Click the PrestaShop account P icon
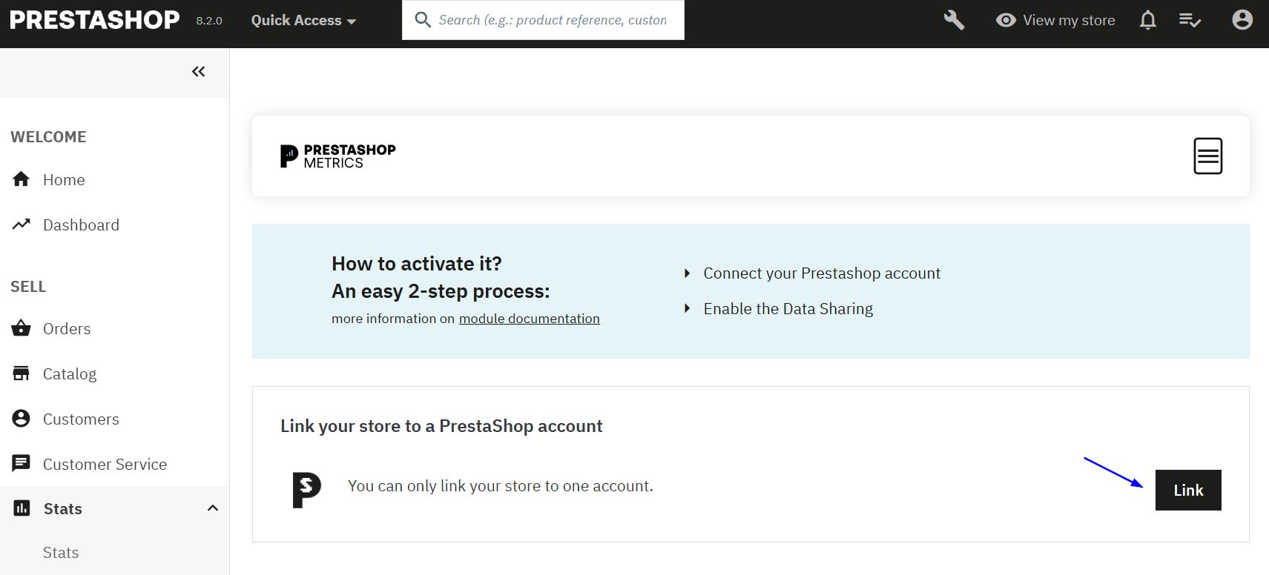Viewport: 1269px width, 575px height. [306, 490]
